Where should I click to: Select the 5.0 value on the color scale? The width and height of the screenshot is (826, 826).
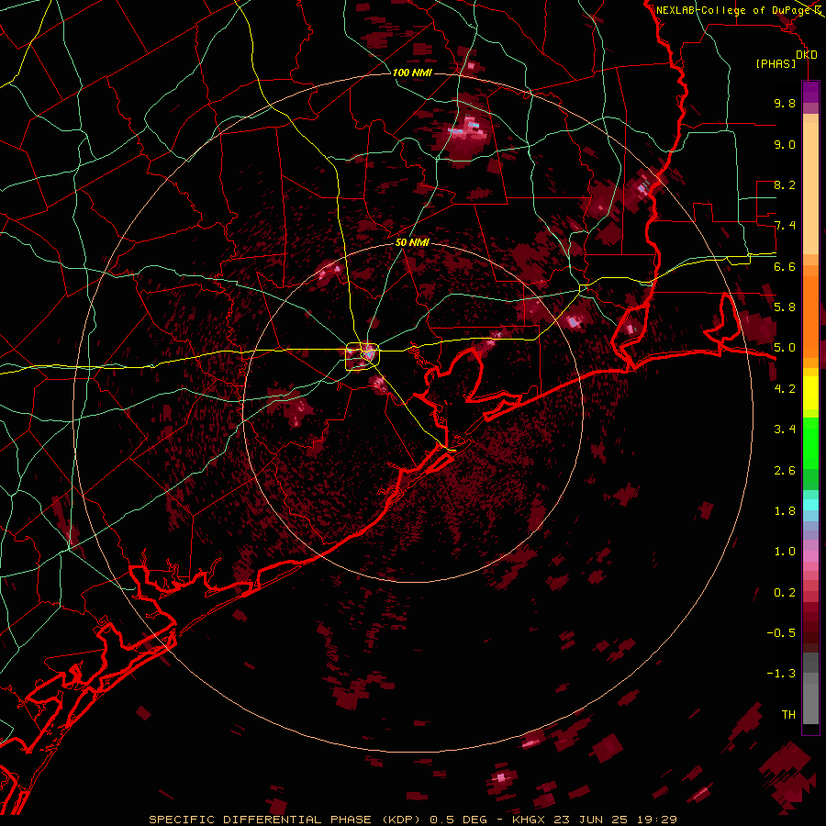click(785, 348)
